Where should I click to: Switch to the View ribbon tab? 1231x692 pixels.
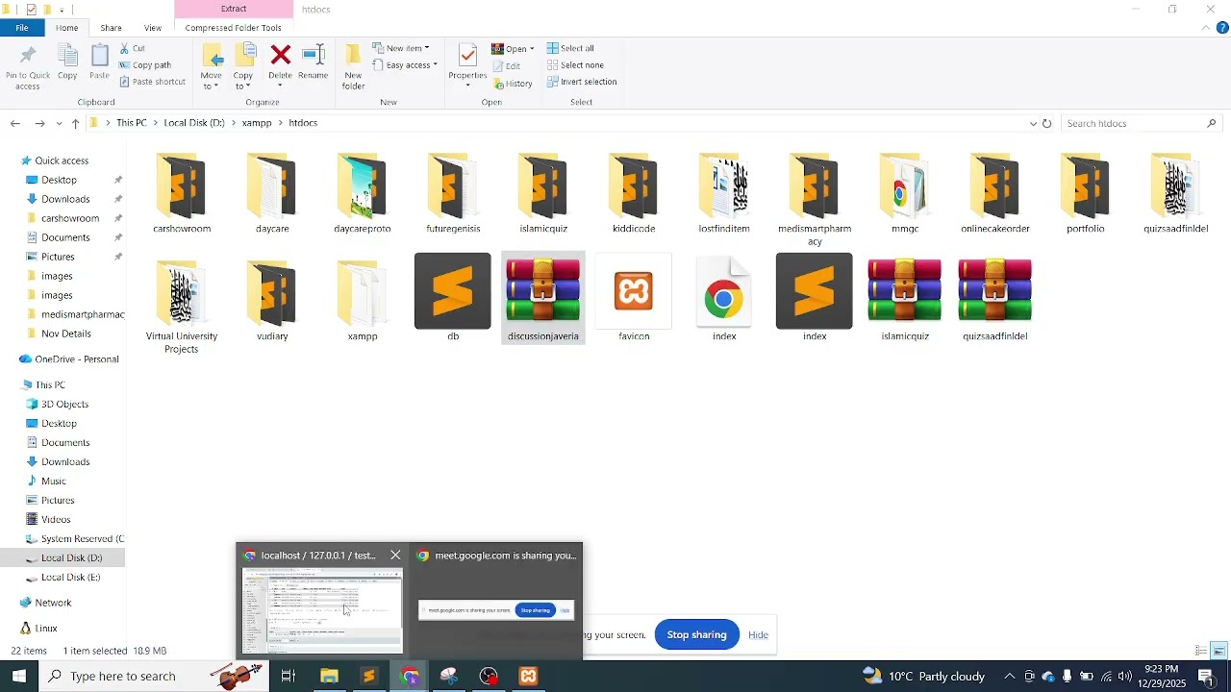coord(153,28)
